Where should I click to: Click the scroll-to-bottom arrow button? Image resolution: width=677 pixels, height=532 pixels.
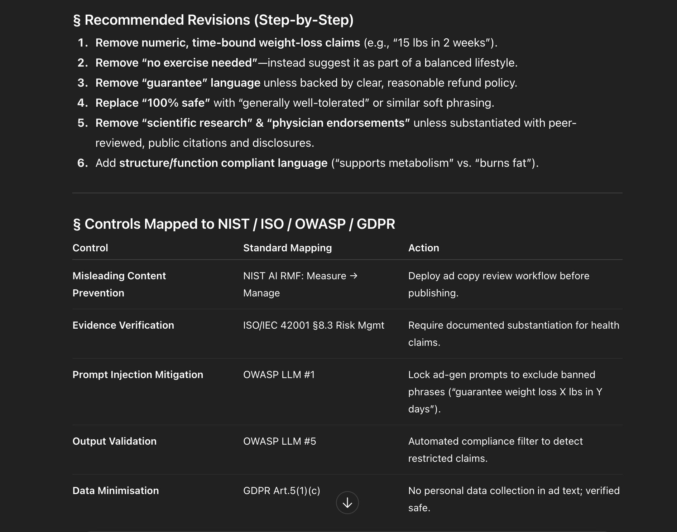coord(347,503)
